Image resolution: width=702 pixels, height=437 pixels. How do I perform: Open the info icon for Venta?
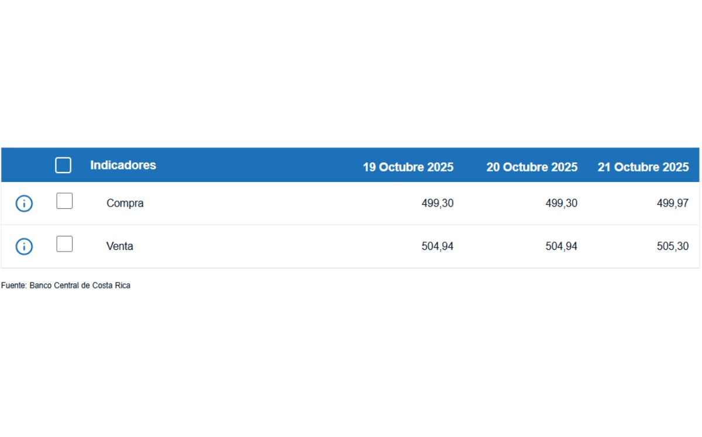pos(24,247)
